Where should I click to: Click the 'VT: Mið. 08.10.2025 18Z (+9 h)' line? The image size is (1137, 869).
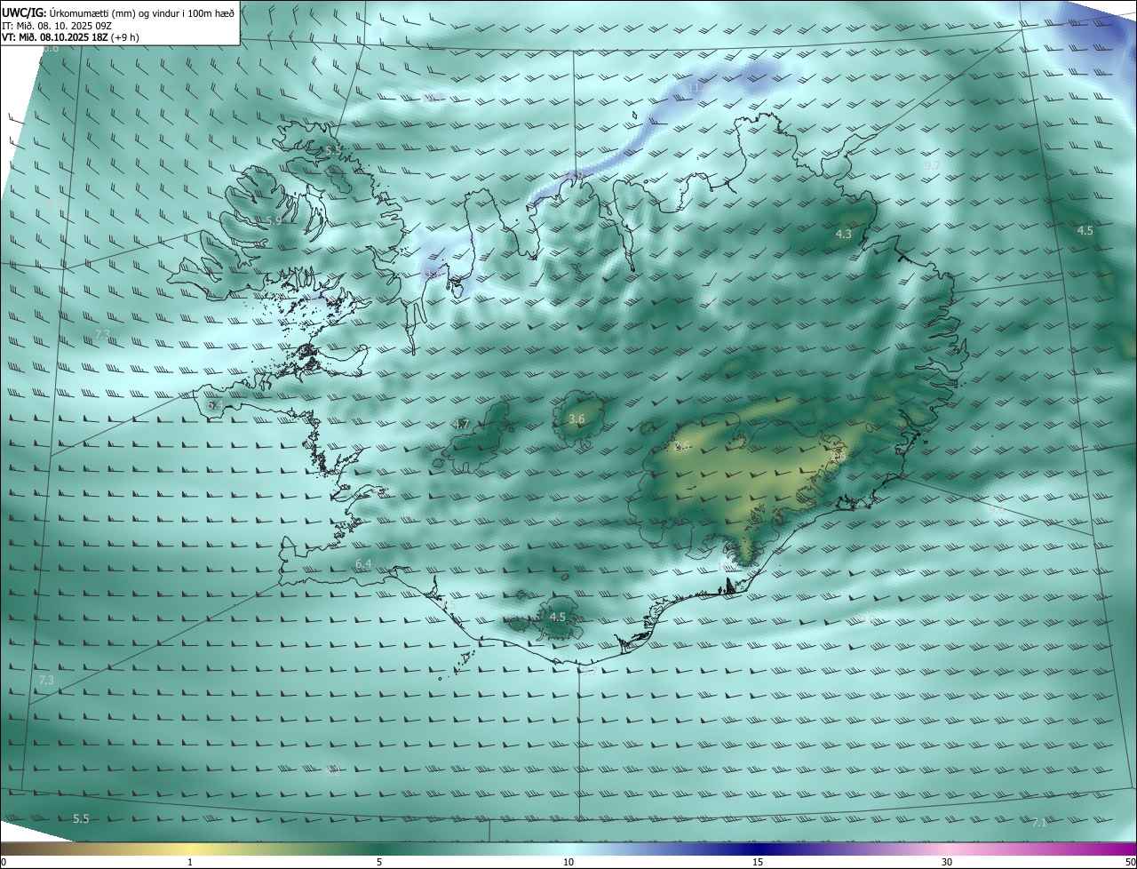coord(70,37)
